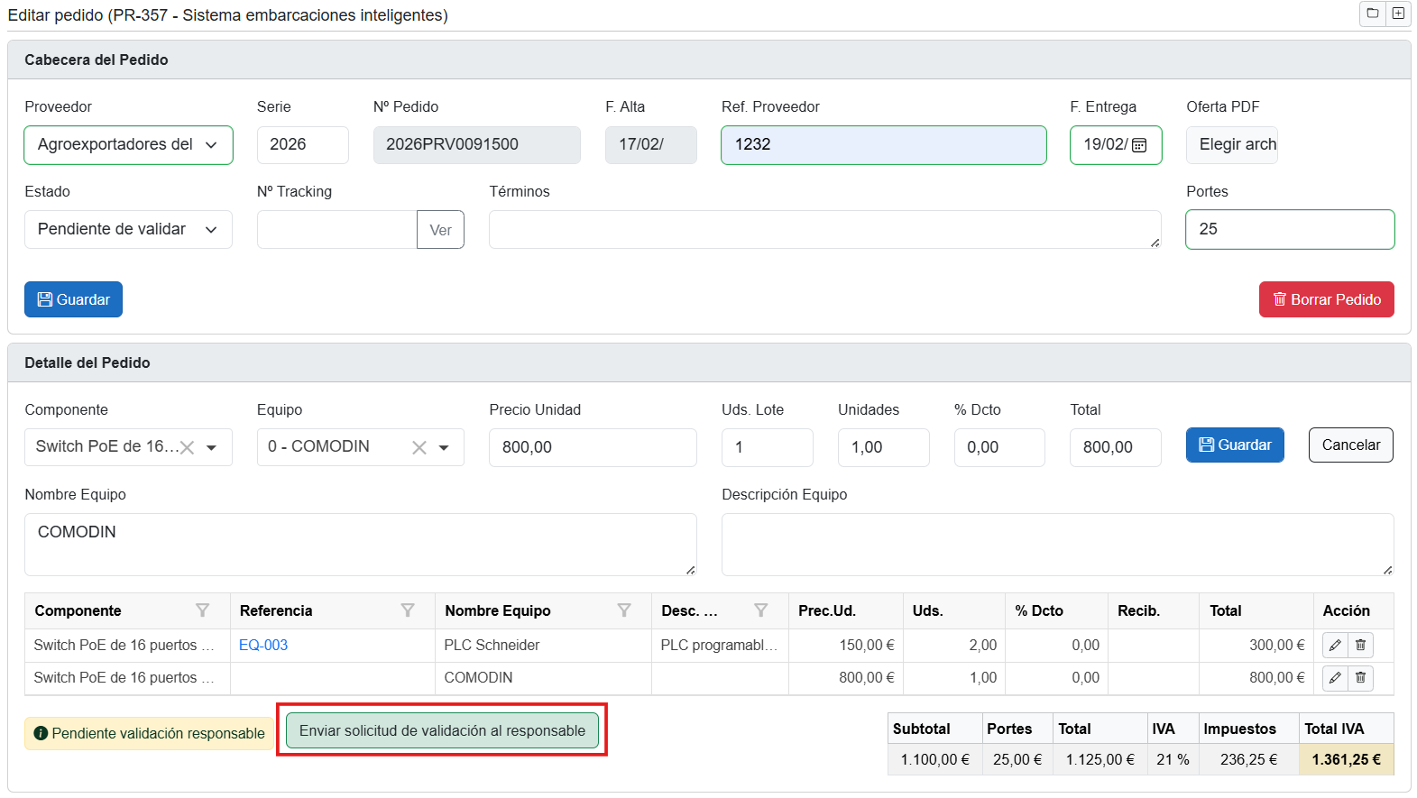Image resolution: width=1417 pixels, height=798 pixels.
Task: Open calendar picker in F. Entrega field
Action: (x=1139, y=145)
